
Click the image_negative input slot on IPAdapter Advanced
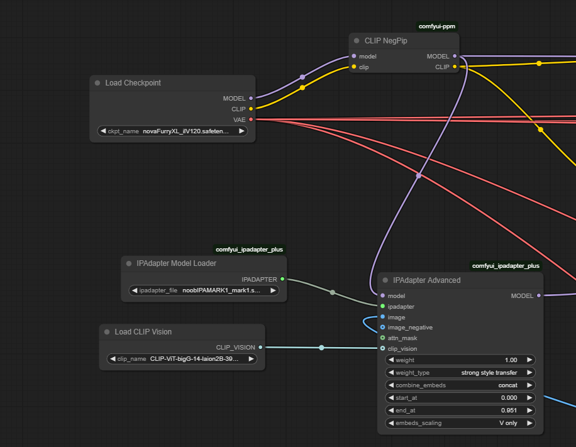[382, 328]
